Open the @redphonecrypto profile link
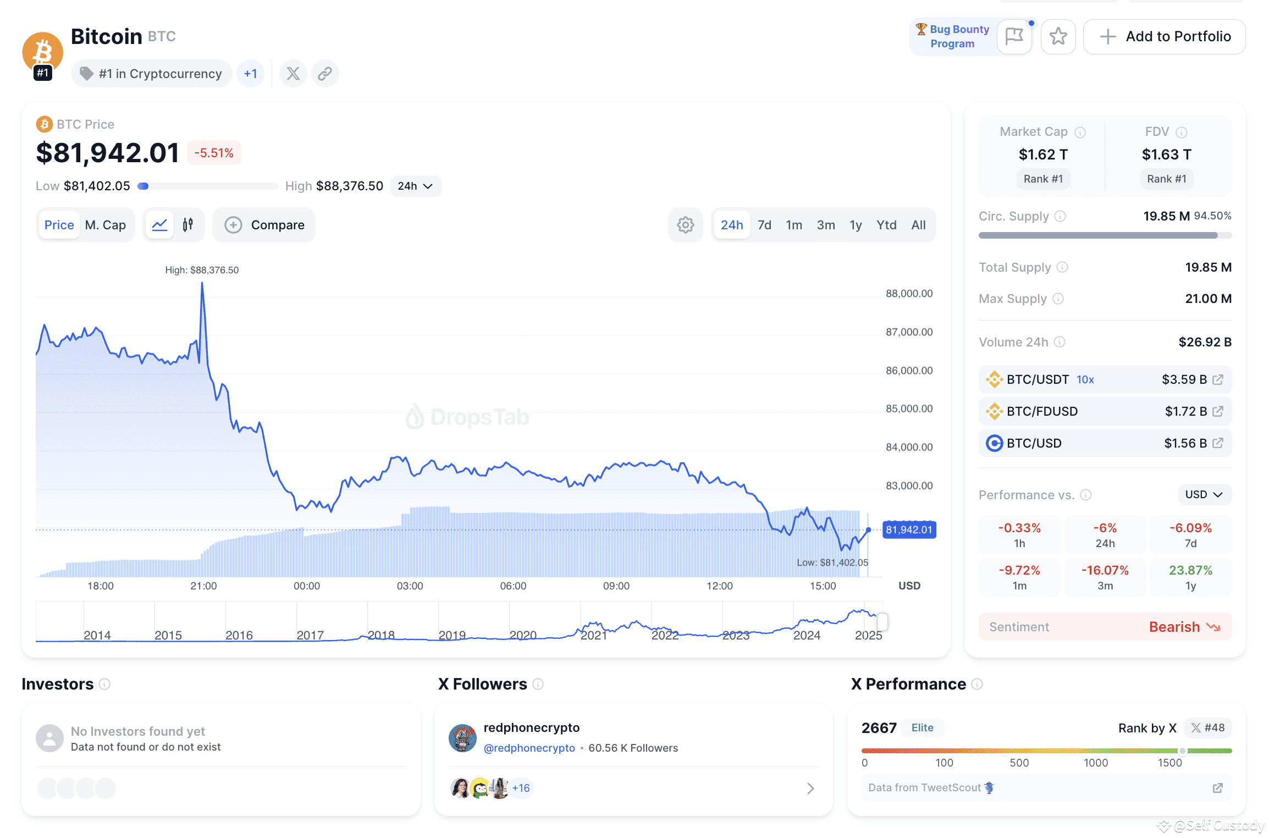Viewport: 1269px width, 838px height. click(x=529, y=748)
